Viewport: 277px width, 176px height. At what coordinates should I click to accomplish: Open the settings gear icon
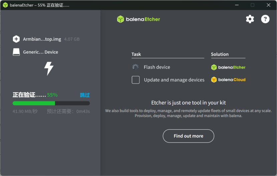click(x=250, y=19)
